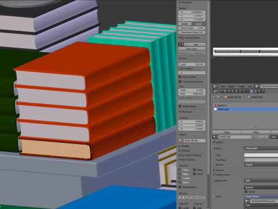Collapse the Transform panel
The width and height of the screenshot is (278, 209).
pos(180,2)
